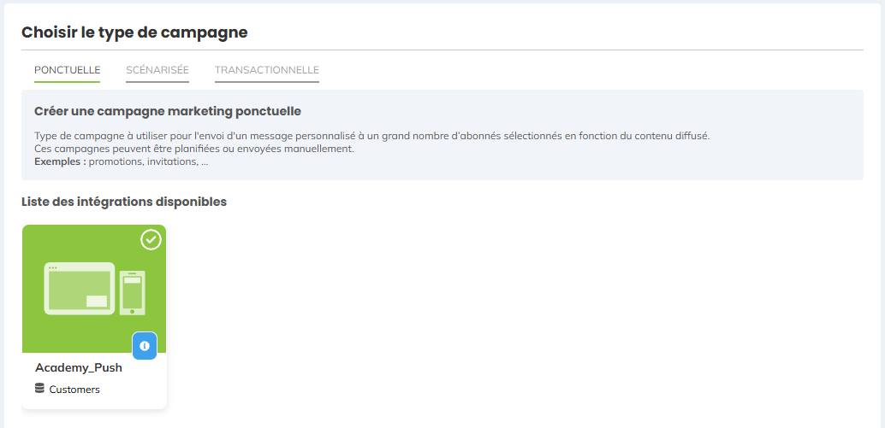
Task: Click the Customers label on the card
Action: pos(74,390)
